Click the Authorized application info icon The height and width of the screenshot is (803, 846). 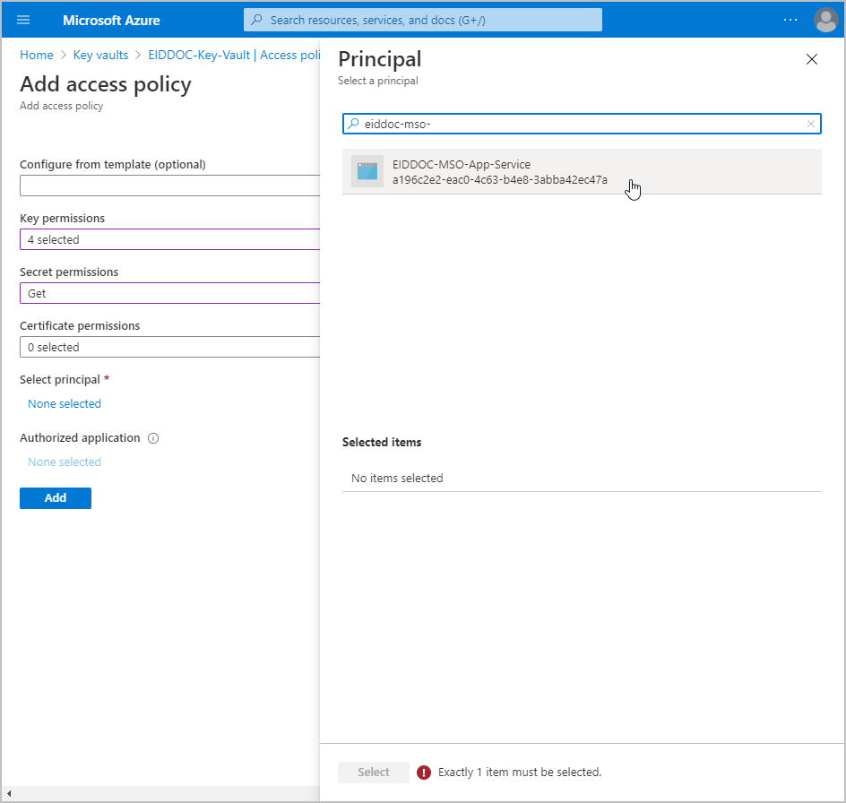click(x=153, y=438)
